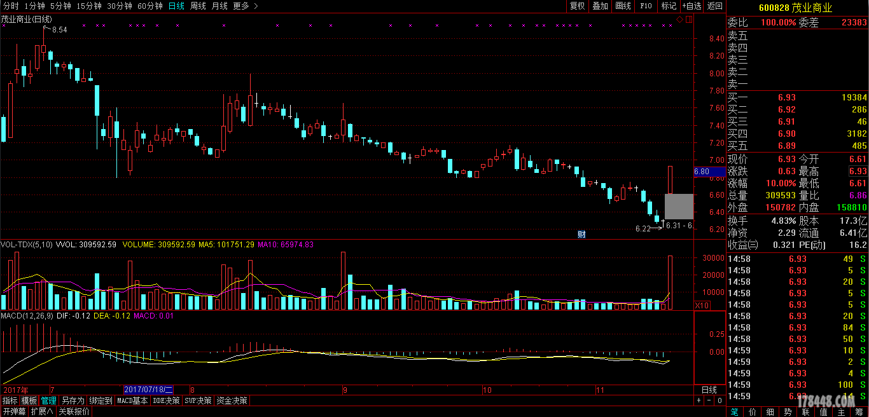
Task: Switch to 分时 intraday chart period
Action: coord(10,6)
